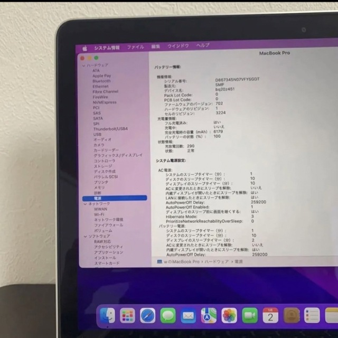Image resolution: width=338 pixels, height=338 pixels.
Task: Select the highlighted 電源 item
Action: (115, 198)
